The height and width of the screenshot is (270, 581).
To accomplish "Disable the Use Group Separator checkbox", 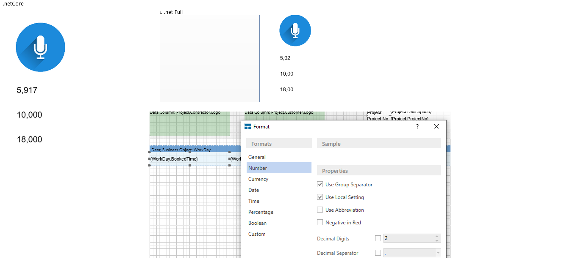I will [320, 185].
